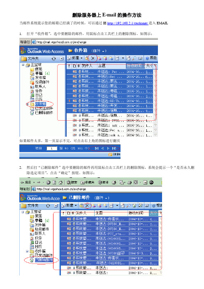
Task: Click the magnifier search icon in the 已删除邮件 toolbar
Action: point(128,205)
